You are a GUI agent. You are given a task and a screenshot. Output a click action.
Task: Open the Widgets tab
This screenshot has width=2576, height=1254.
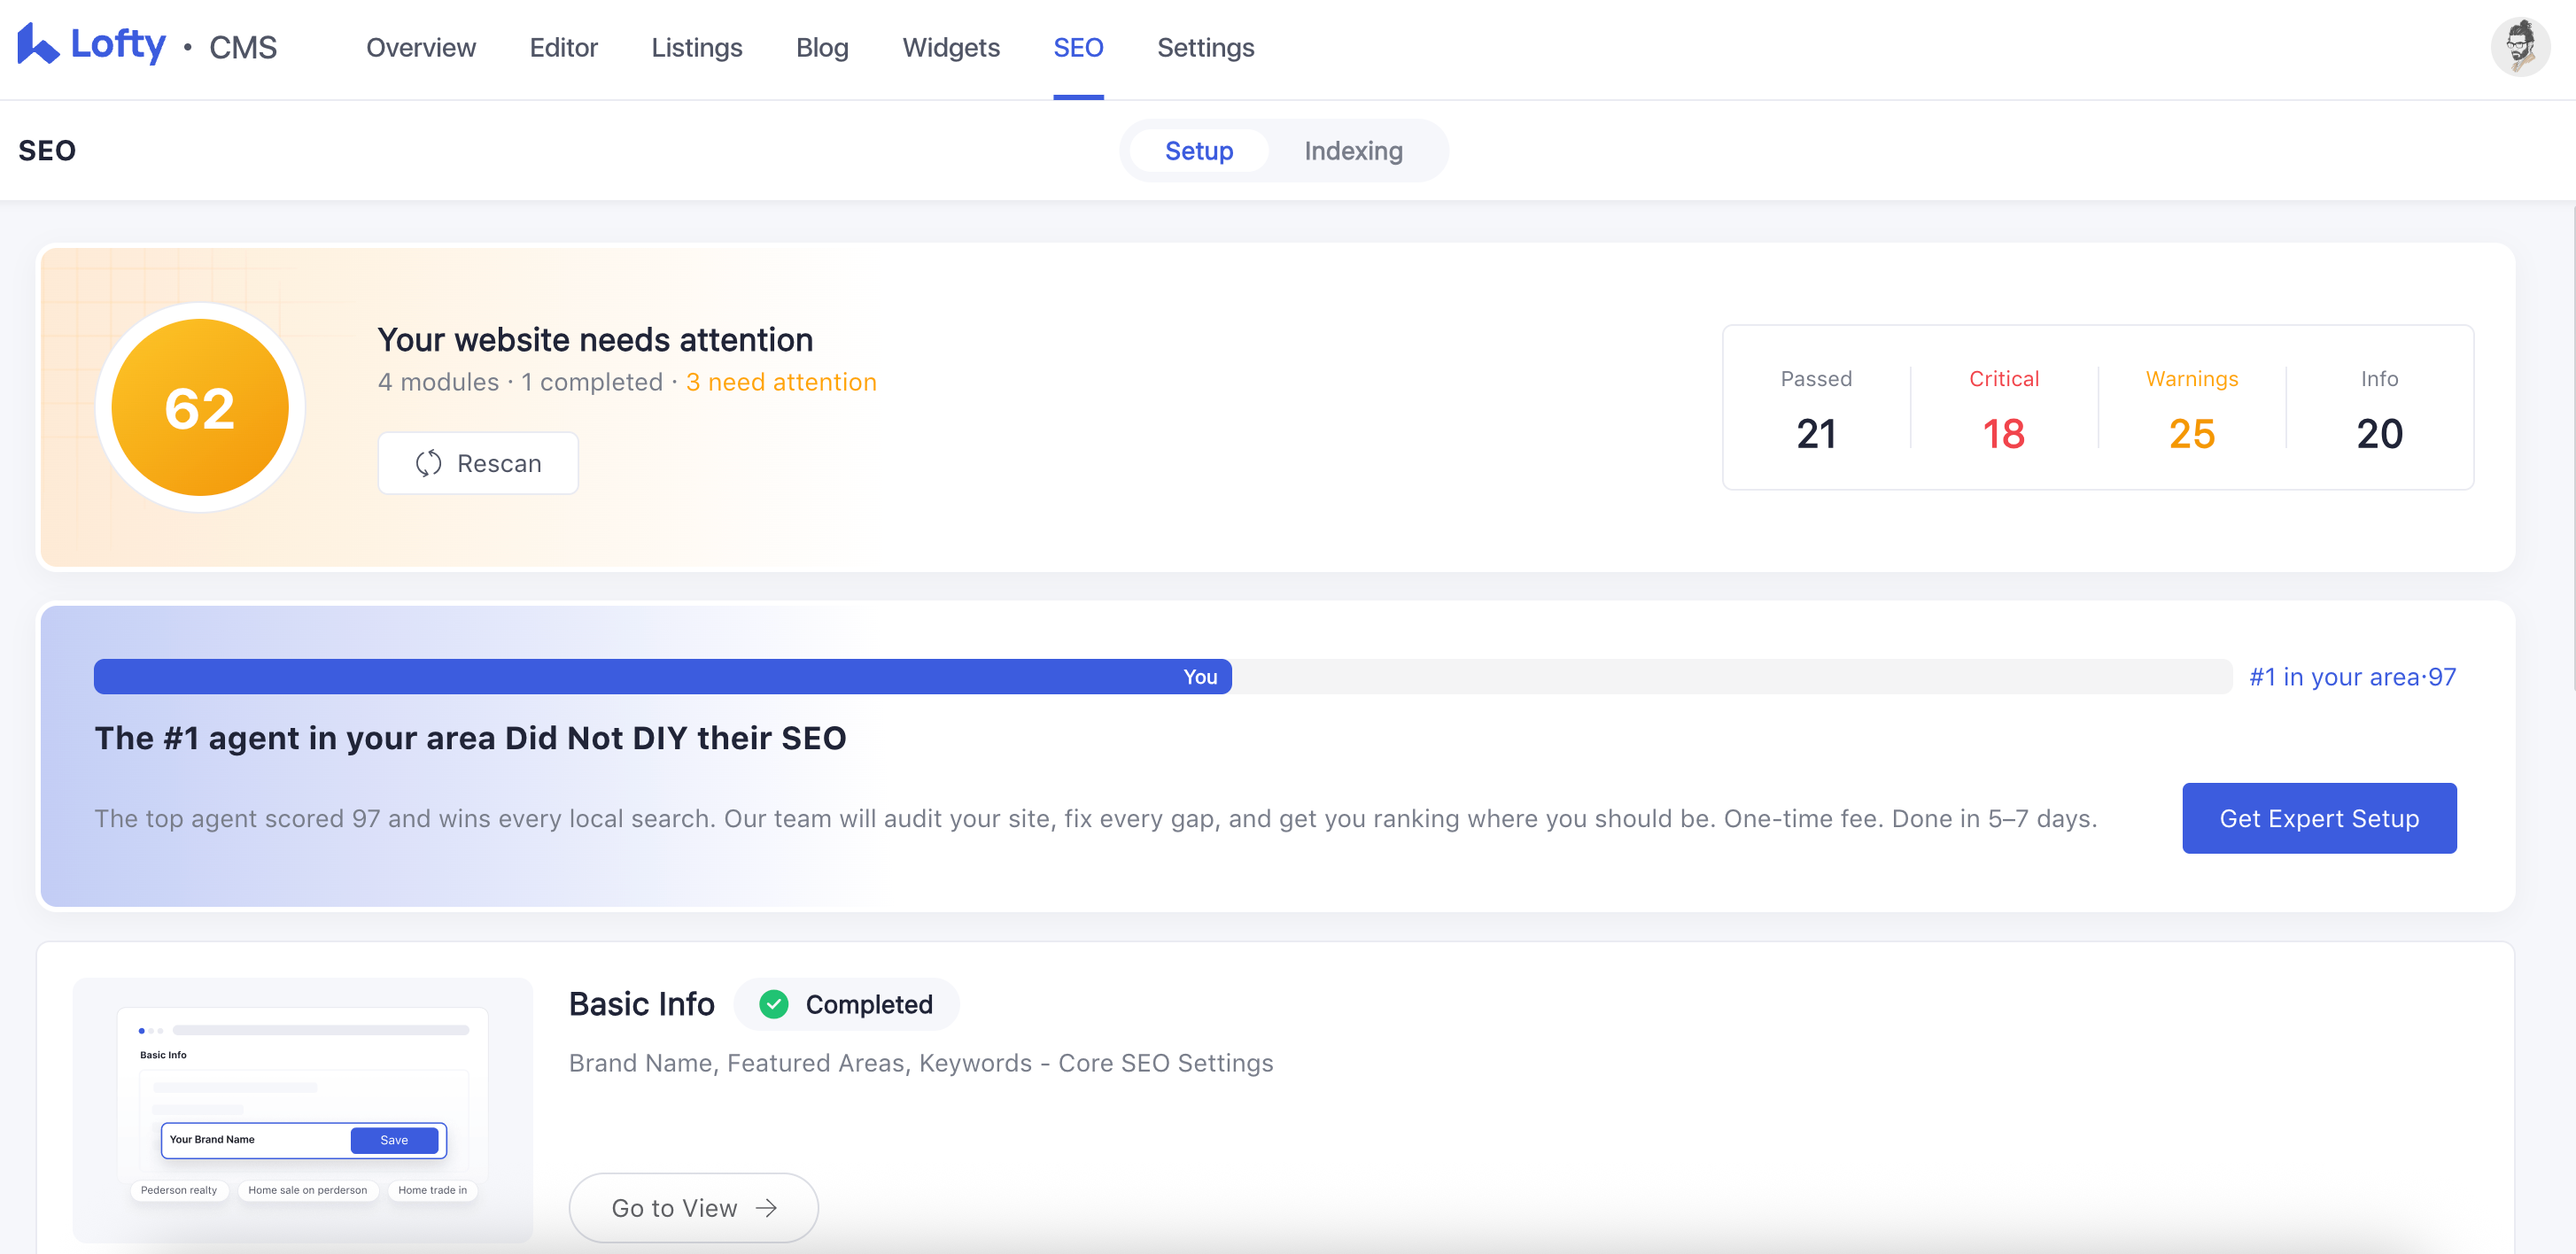click(x=951, y=47)
